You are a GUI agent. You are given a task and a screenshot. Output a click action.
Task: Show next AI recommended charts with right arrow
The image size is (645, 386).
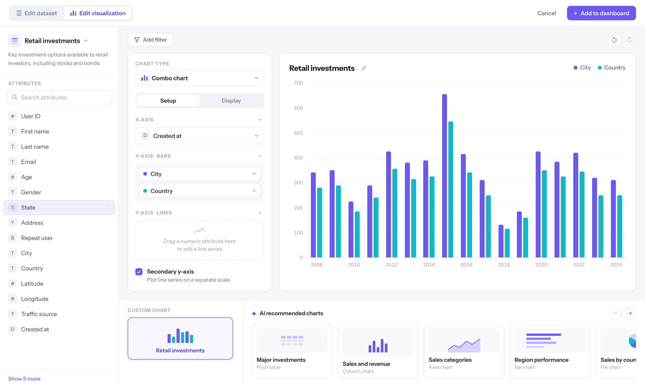tap(630, 313)
